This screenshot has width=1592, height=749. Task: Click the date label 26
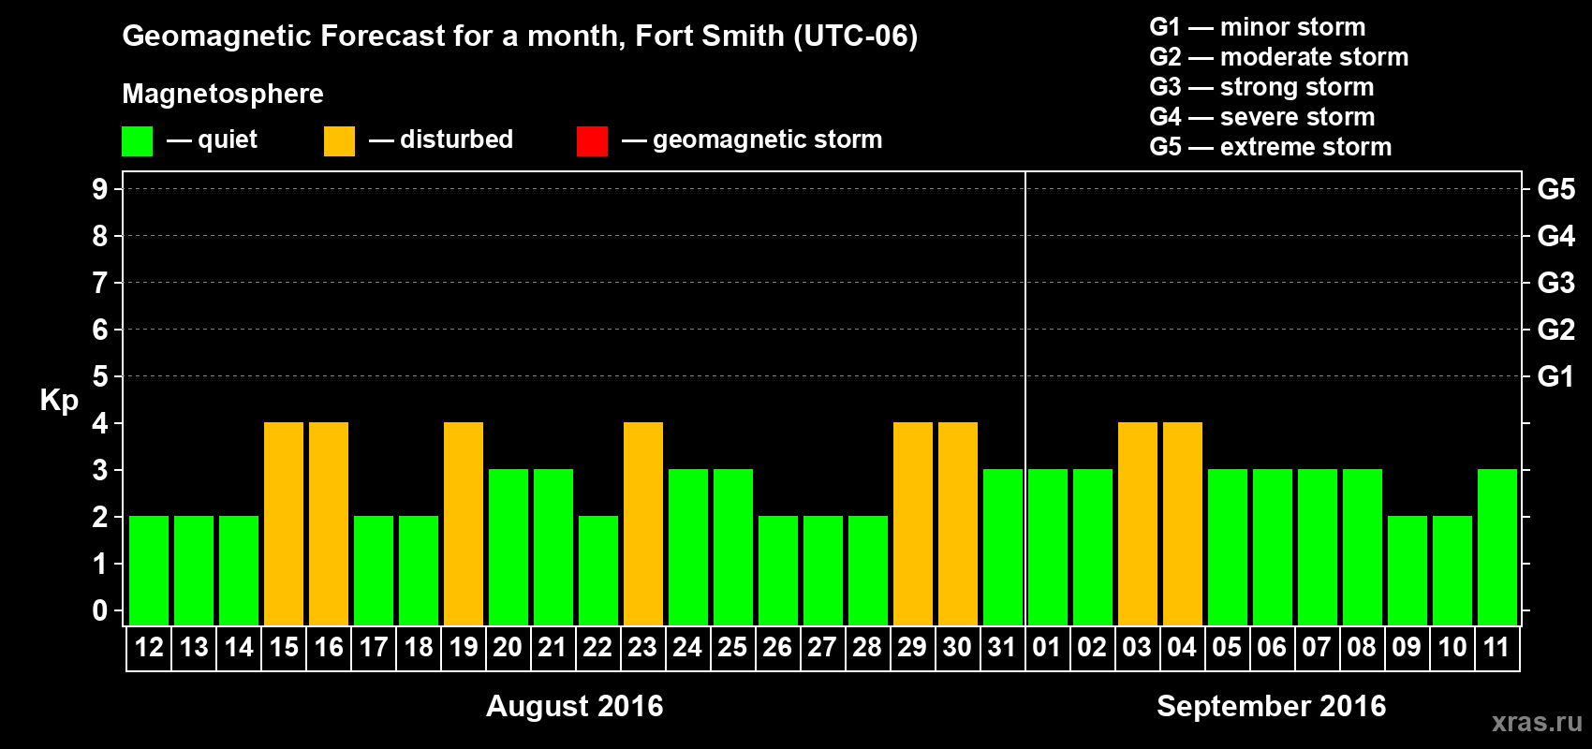click(x=778, y=648)
